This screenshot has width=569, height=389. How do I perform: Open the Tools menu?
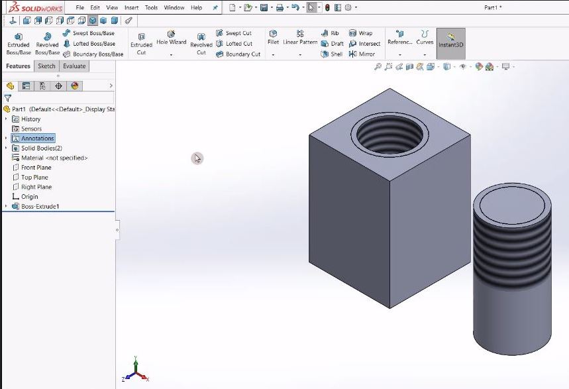tap(151, 8)
